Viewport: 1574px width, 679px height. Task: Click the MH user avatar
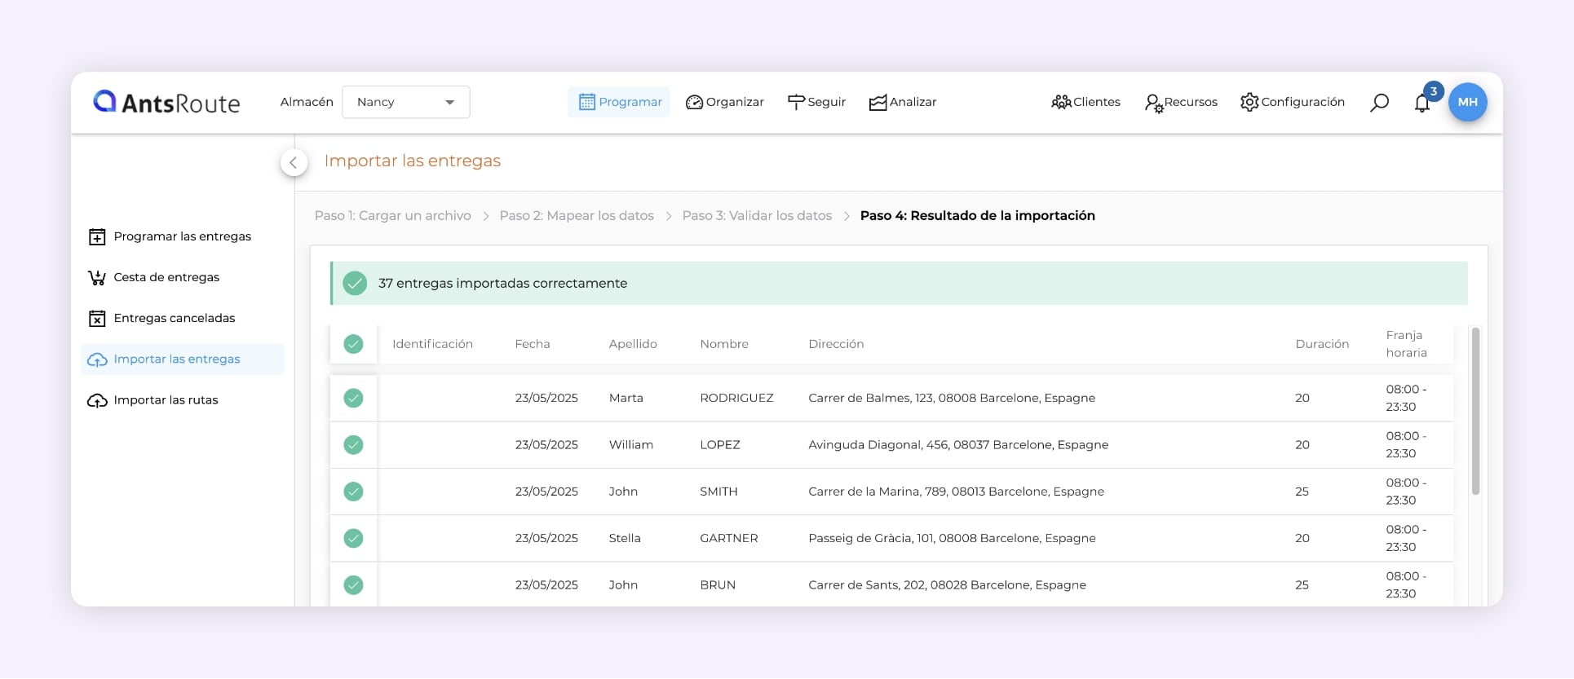click(x=1467, y=103)
